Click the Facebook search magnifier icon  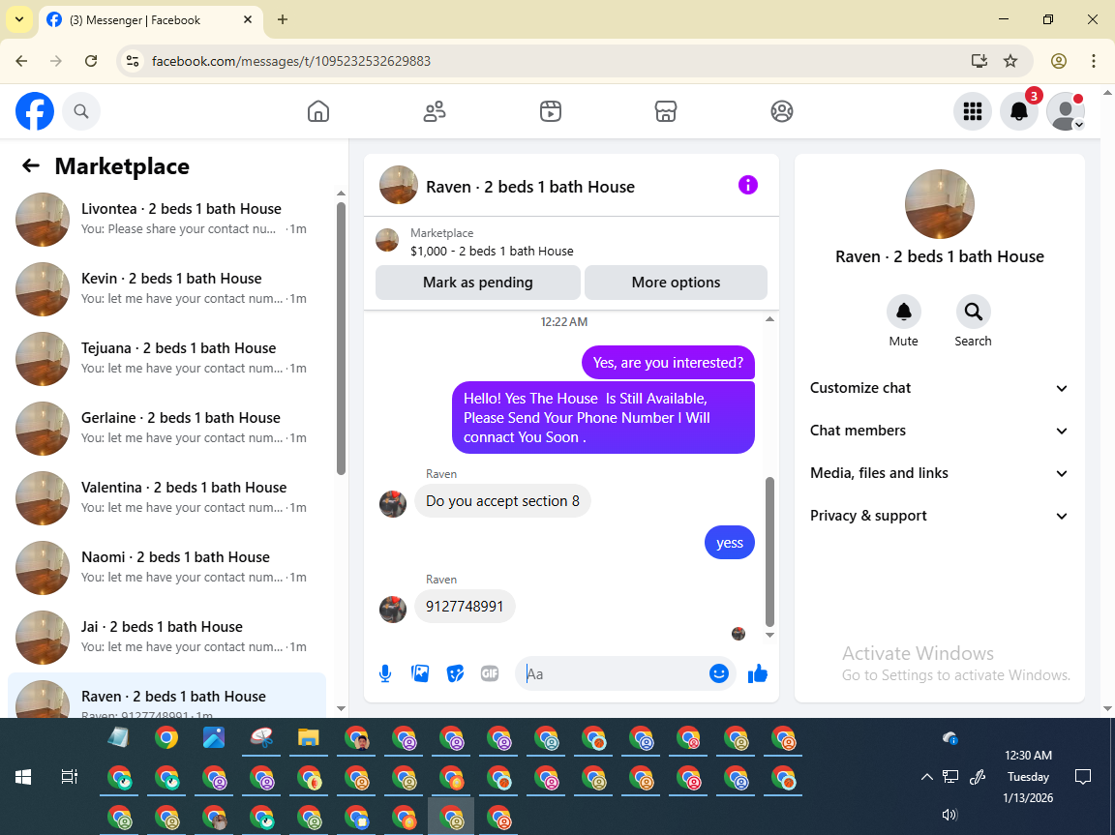coord(81,111)
